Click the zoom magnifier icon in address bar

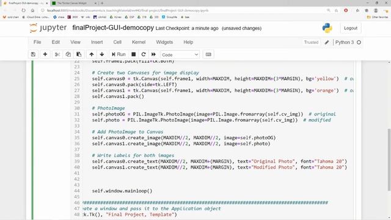[329, 10]
